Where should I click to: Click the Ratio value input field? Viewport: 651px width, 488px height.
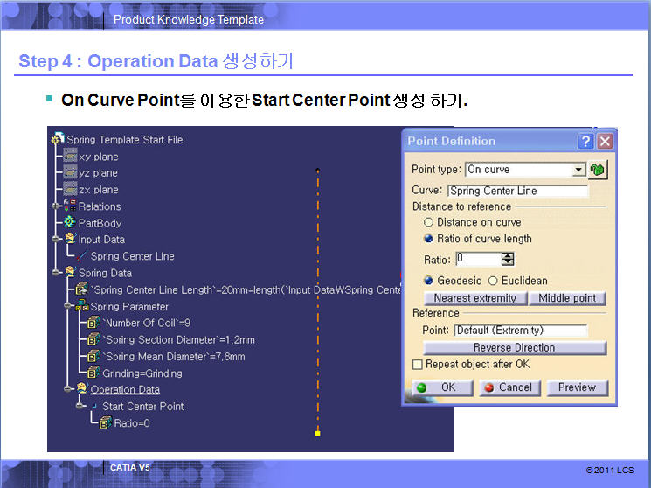click(479, 259)
